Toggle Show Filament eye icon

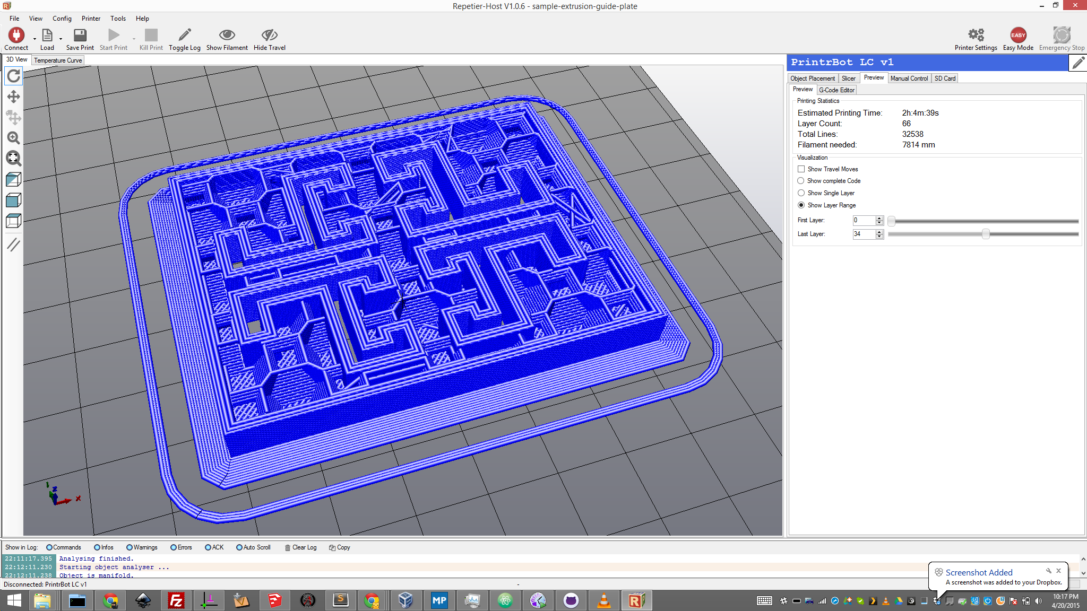tap(227, 36)
